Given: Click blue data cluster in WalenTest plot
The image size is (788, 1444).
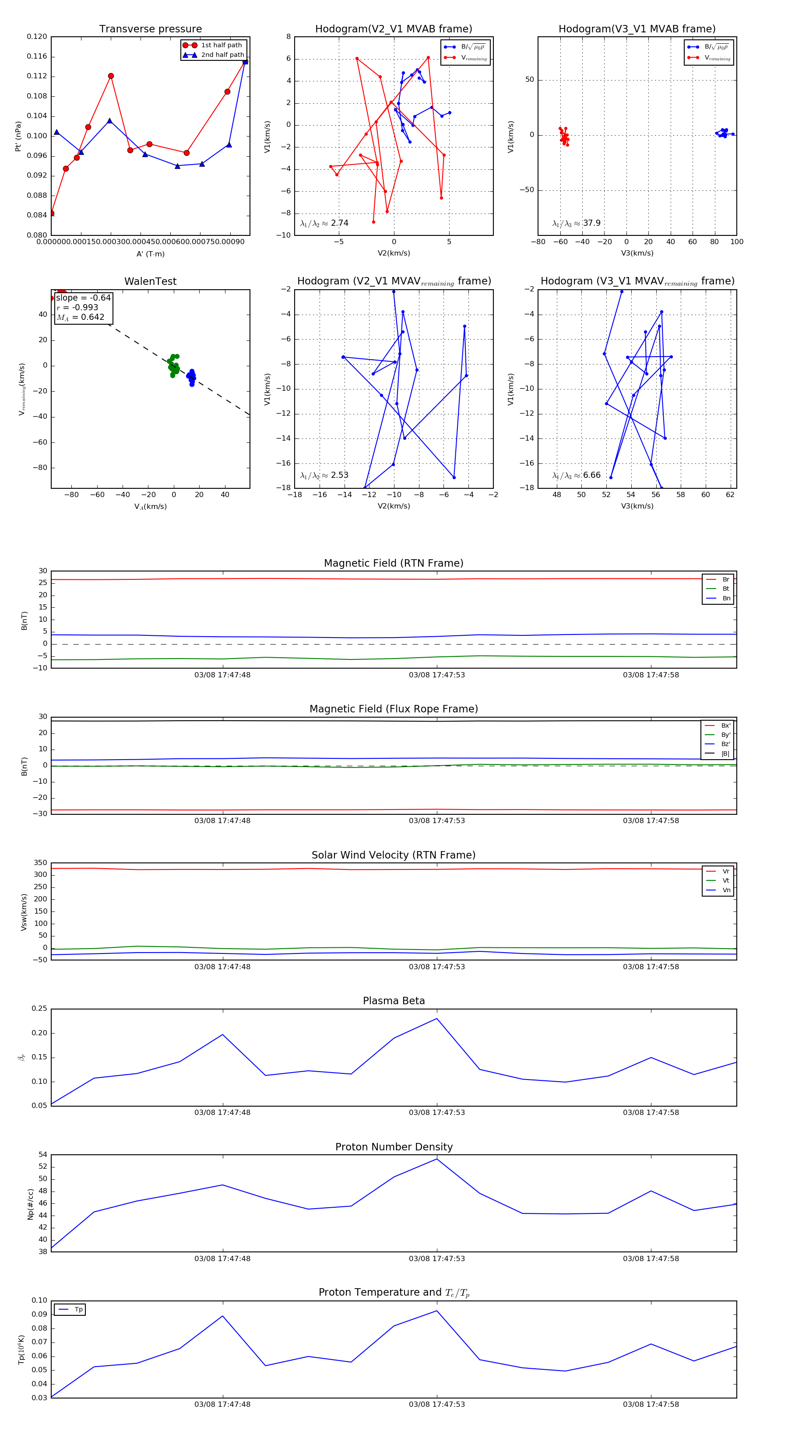Looking at the screenshot, I should coord(191,377).
